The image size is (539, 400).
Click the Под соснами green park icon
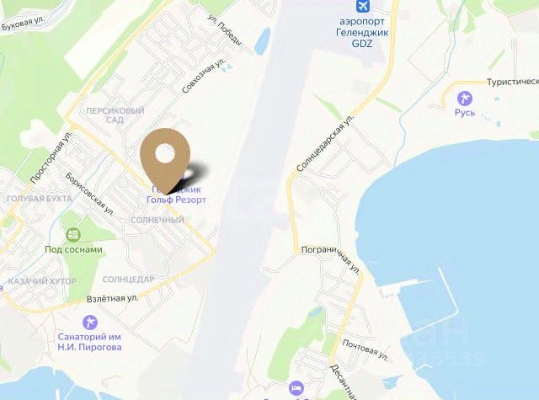[73, 235]
